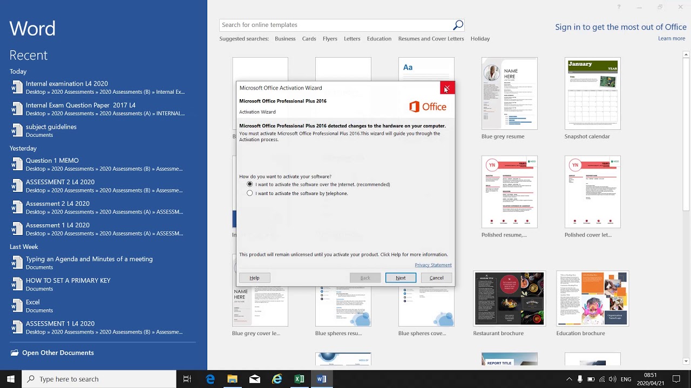
Task: Close the Microsoft Office Activation Wizard
Action: click(447, 88)
